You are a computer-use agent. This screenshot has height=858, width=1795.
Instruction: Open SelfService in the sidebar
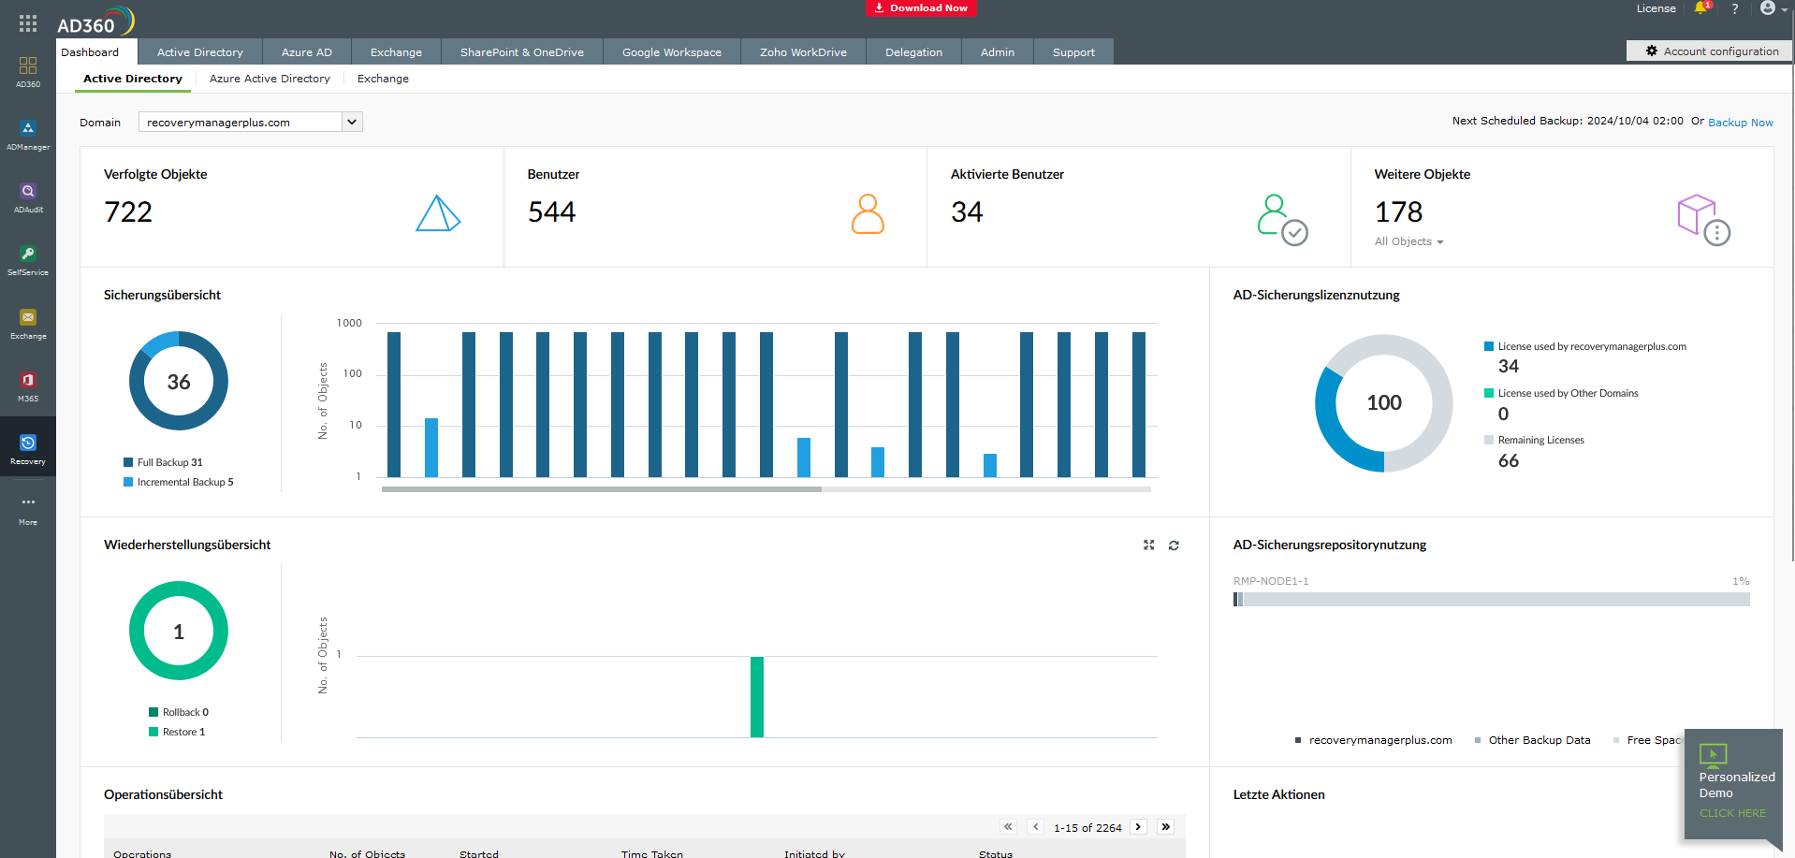(x=28, y=260)
